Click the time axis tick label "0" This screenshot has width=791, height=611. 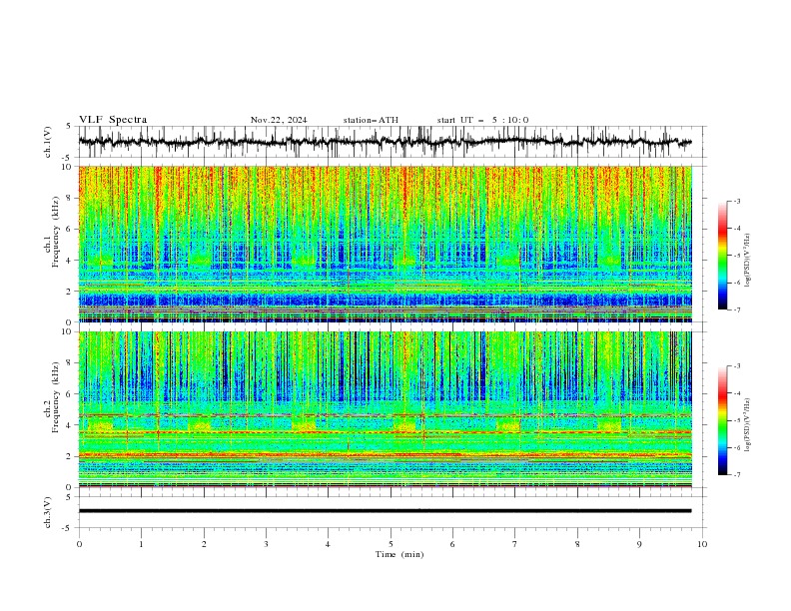coord(79,544)
